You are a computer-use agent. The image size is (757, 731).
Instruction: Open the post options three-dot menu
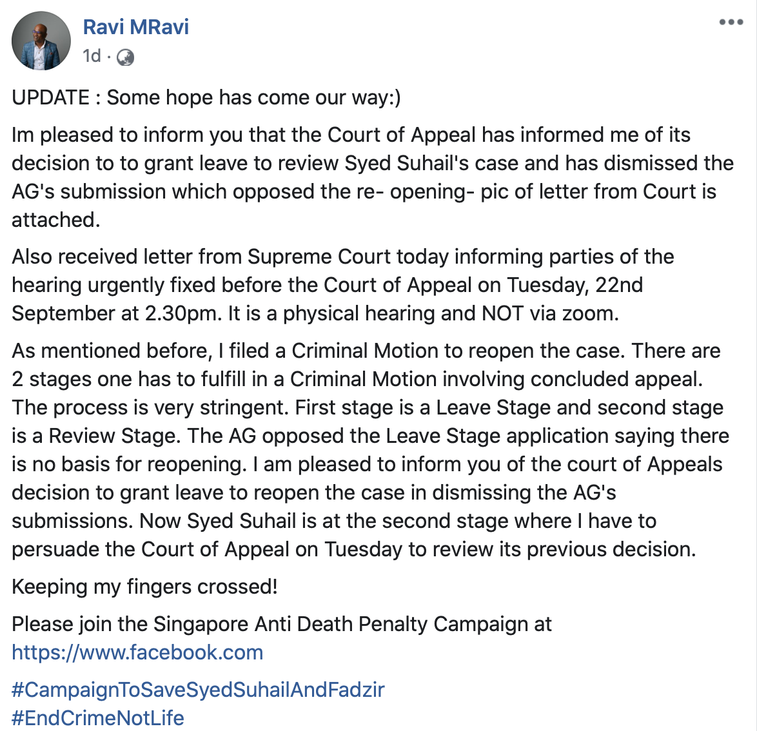point(731,23)
